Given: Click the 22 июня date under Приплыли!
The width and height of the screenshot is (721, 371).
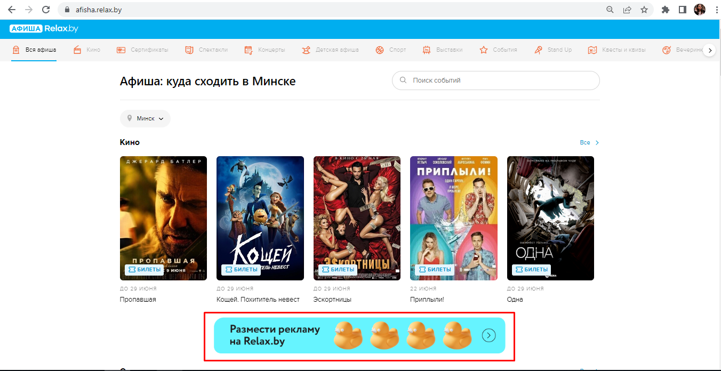Looking at the screenshot, I should [423, 288].
